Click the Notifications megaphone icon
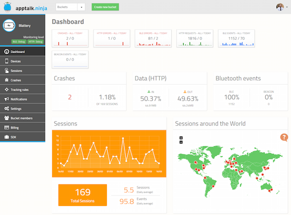Viewport: 291px width, 215px height. click(7, 99)
